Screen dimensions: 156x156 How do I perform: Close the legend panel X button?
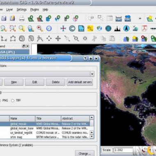coord(28,46)
